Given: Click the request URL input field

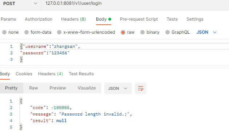Looking at the screenshot, I should pyautogui.click(x=135, y=4).
